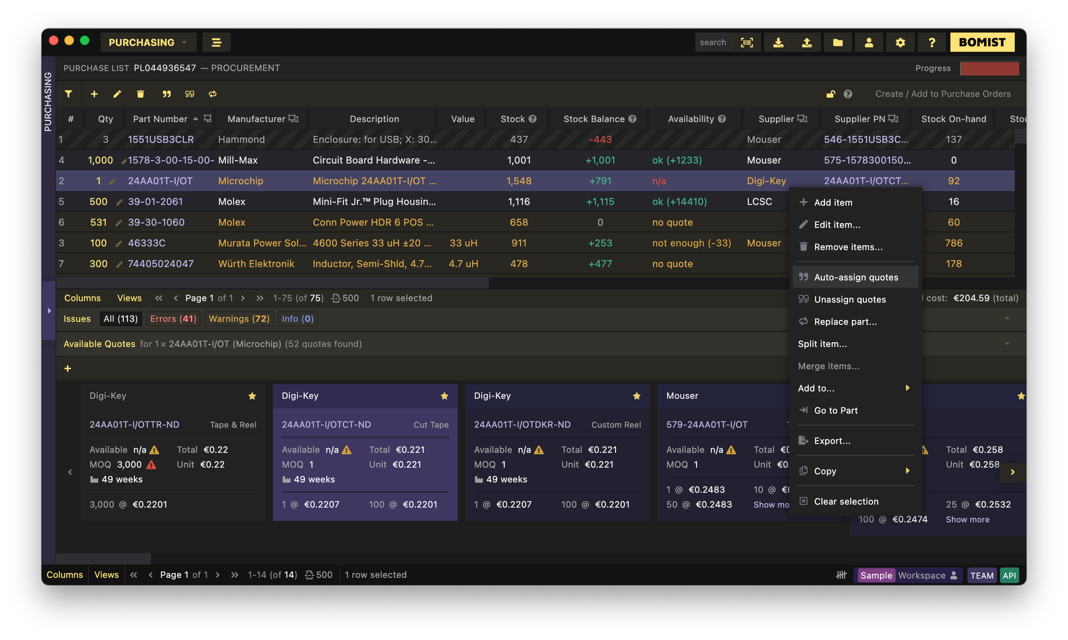This screenshot has height=640, width=1068.
Task: Click the red Progress bar
Action: [989, 68]
